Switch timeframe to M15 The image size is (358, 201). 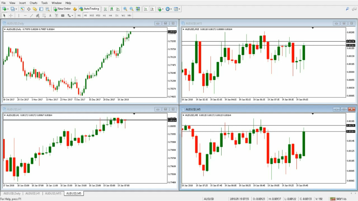[x=92, y=15]
